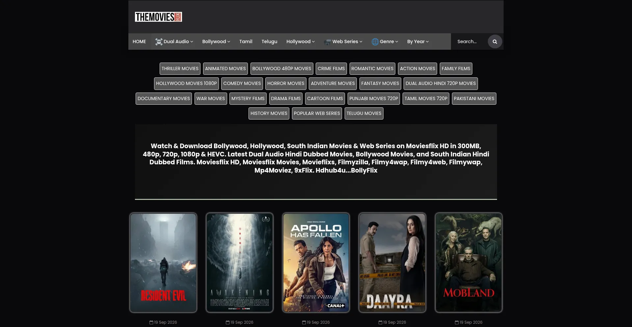Open the HISTORY MOVIES category
Image resolution: width=632 pixels, height=327 pixels.
[269, 113]
